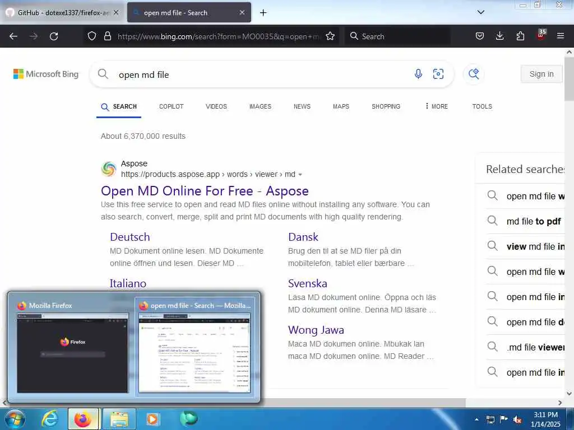Open the Deutsch sublink
Image resolution: width=574 pixels, height=430 pixels.
[130, 237]
